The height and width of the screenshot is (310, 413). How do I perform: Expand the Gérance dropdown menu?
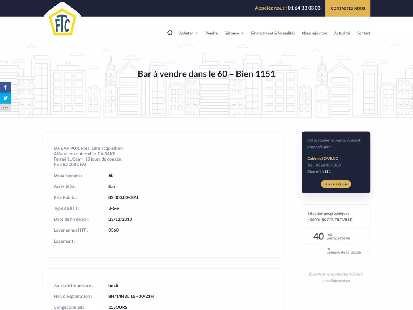[234, 33]
